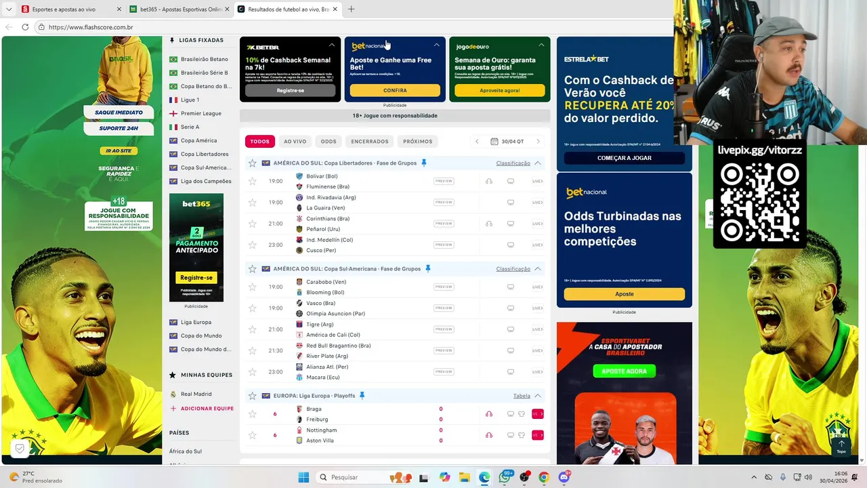The image size is (867, 488).
Task: Switch to bet365 browser tab
Action: 175,9
